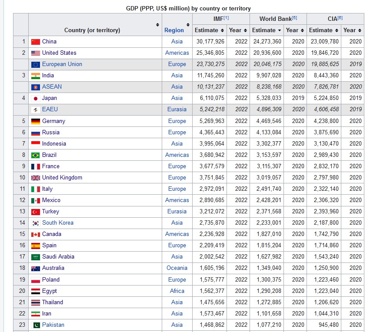Image resolution: width=380 pixels, height=332 pixels.
Task: Click the Japan flag icon
Action: [x=35, y=98]
